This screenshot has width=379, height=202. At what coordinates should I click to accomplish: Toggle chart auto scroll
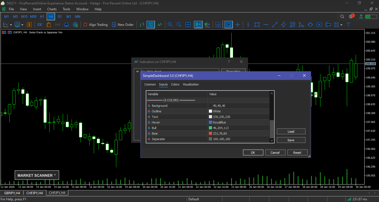tap(198, 25)
